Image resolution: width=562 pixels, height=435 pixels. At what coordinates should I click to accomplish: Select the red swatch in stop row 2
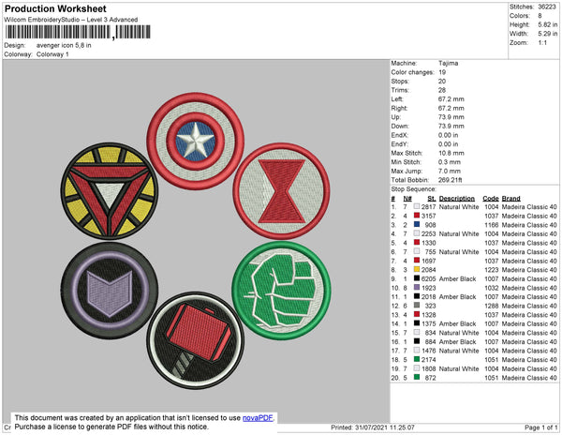pos(417,216)
